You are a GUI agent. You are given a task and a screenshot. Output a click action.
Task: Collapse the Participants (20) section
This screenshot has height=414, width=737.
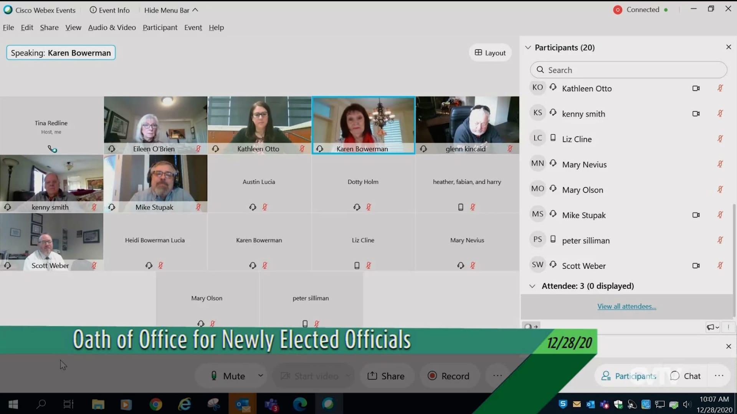click(528, 48)
